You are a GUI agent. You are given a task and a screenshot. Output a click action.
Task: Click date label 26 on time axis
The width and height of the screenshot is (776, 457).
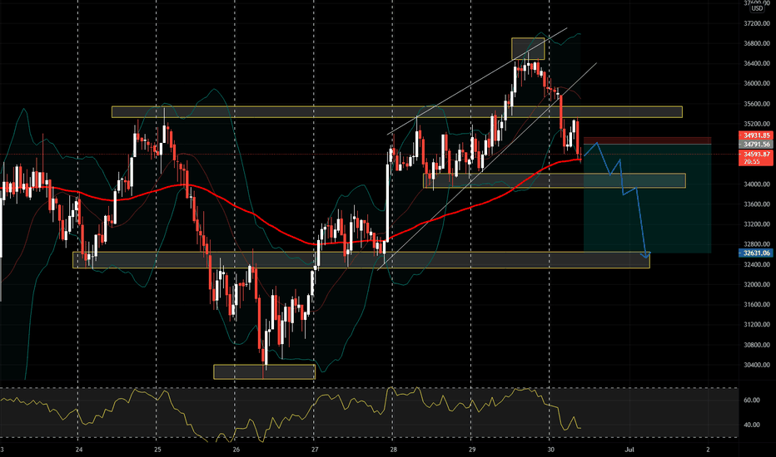pyautogui.click(x=236, y=450)
